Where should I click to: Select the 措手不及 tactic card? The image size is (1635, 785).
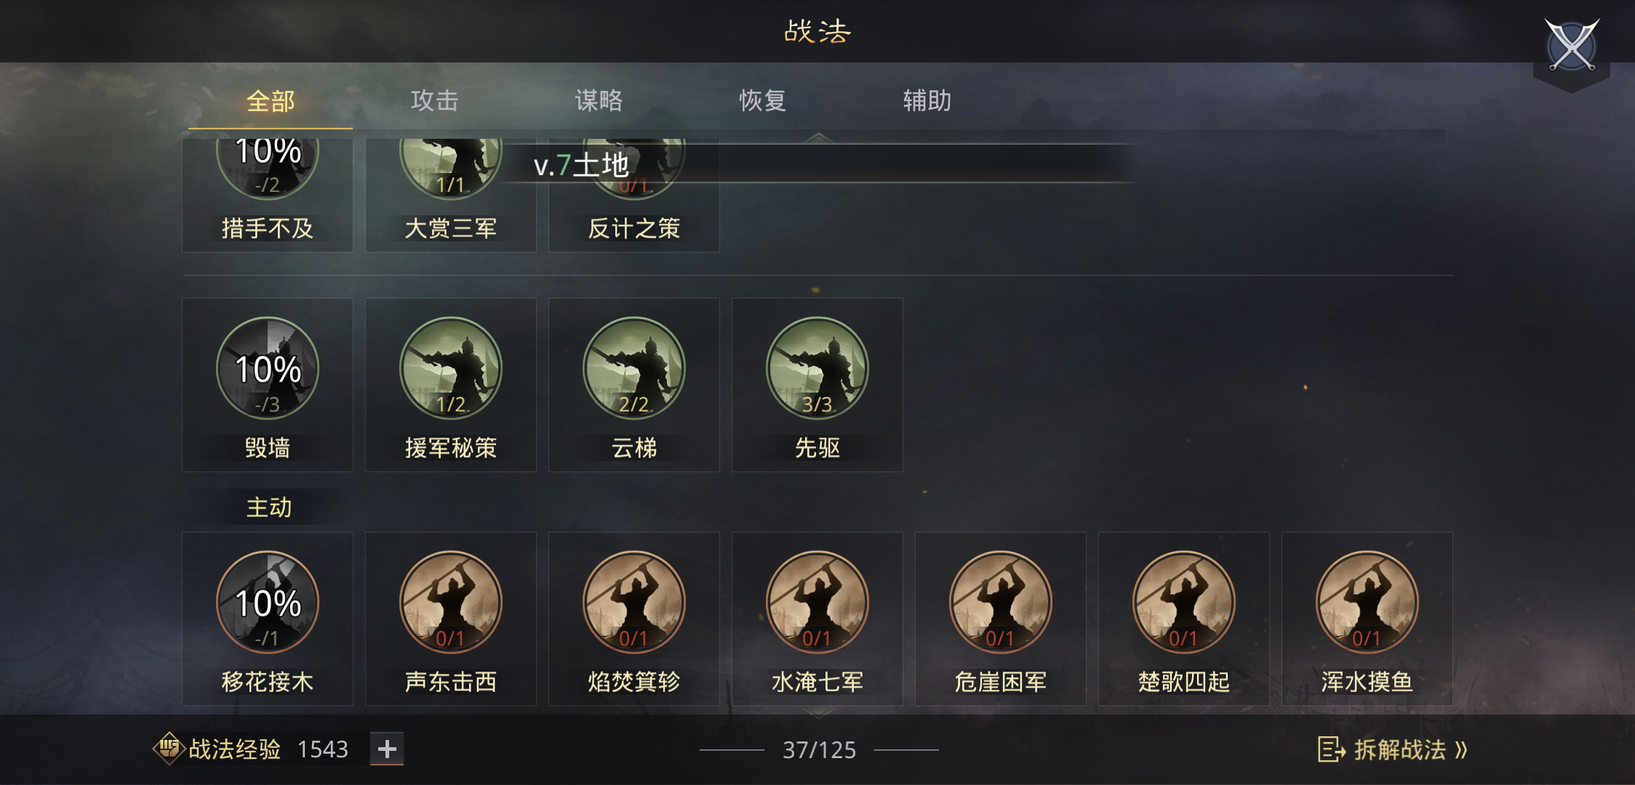pos(268,195)
